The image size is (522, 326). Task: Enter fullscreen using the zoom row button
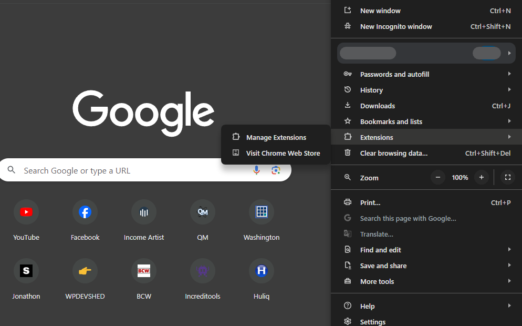pyautogui.click(x=508, y=177)
